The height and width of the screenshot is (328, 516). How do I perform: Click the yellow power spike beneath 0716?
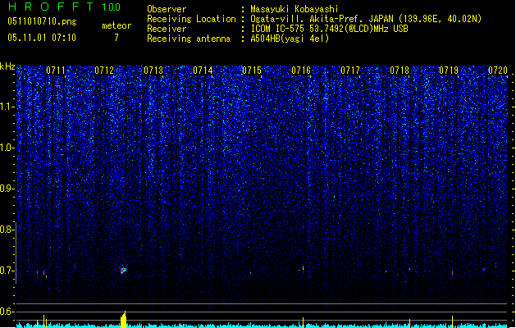click(x=303, y=323)
